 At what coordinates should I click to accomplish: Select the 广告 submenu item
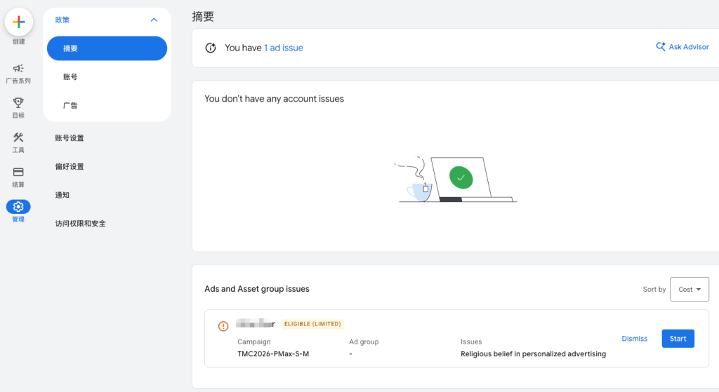point(70,105)
